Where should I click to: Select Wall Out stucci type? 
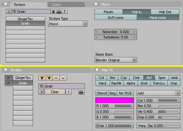click(165, 12)
